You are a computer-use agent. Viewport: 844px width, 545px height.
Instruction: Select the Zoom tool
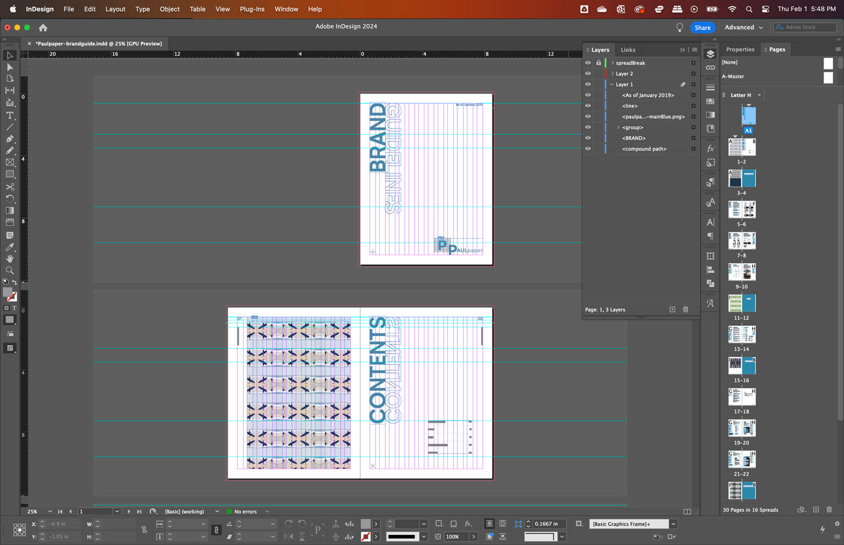pyautogui.click(x=10, y=270)
